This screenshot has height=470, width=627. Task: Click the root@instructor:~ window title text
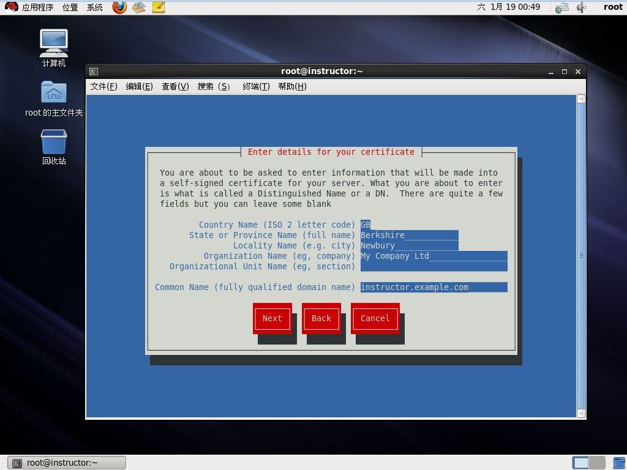[322, 71]
